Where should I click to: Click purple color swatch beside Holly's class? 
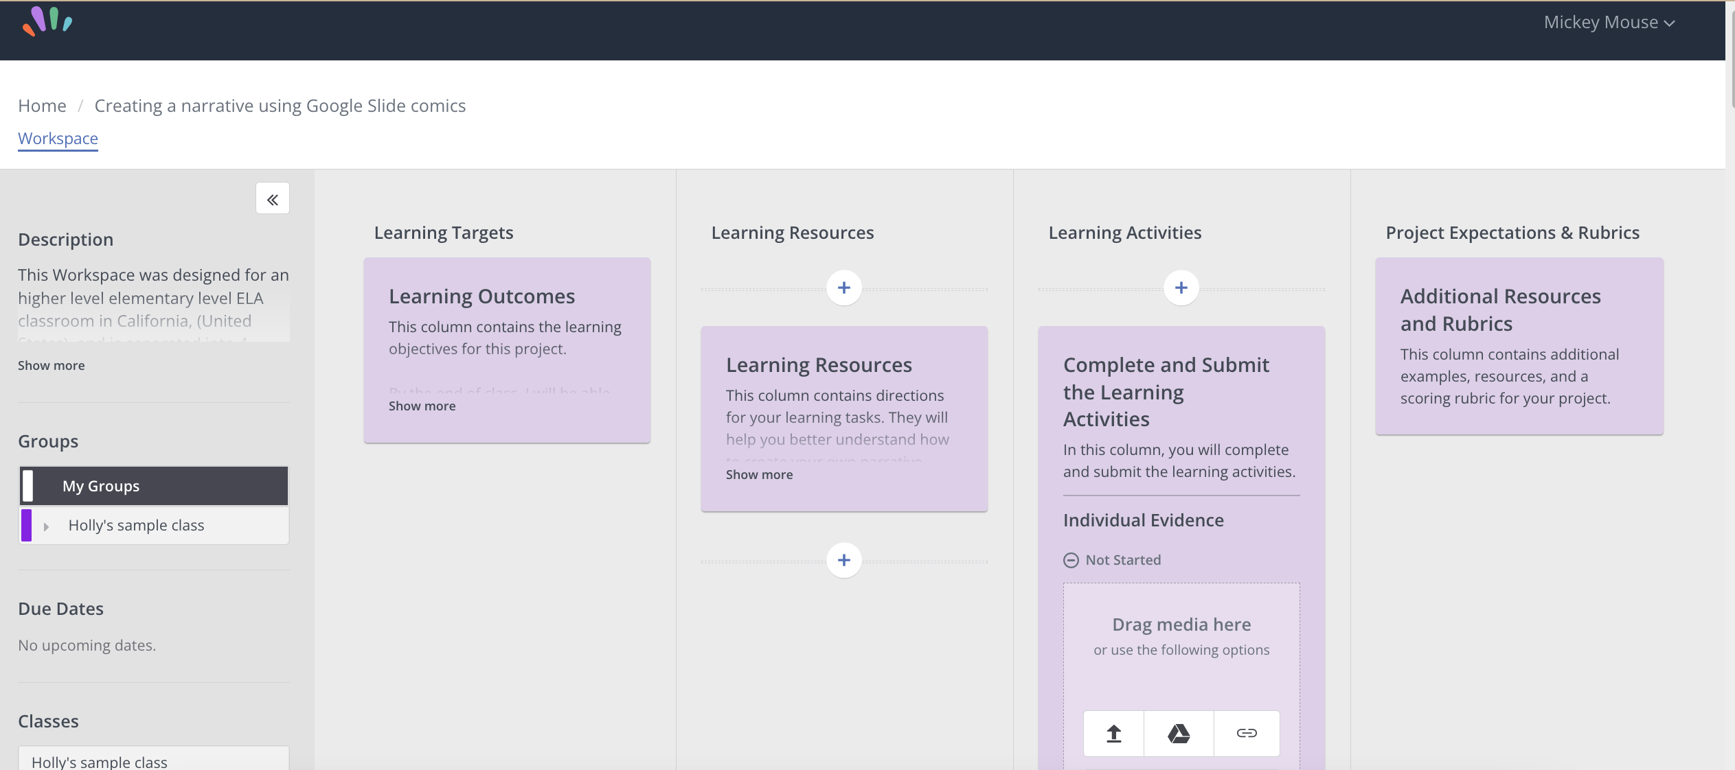pos(26,526)
